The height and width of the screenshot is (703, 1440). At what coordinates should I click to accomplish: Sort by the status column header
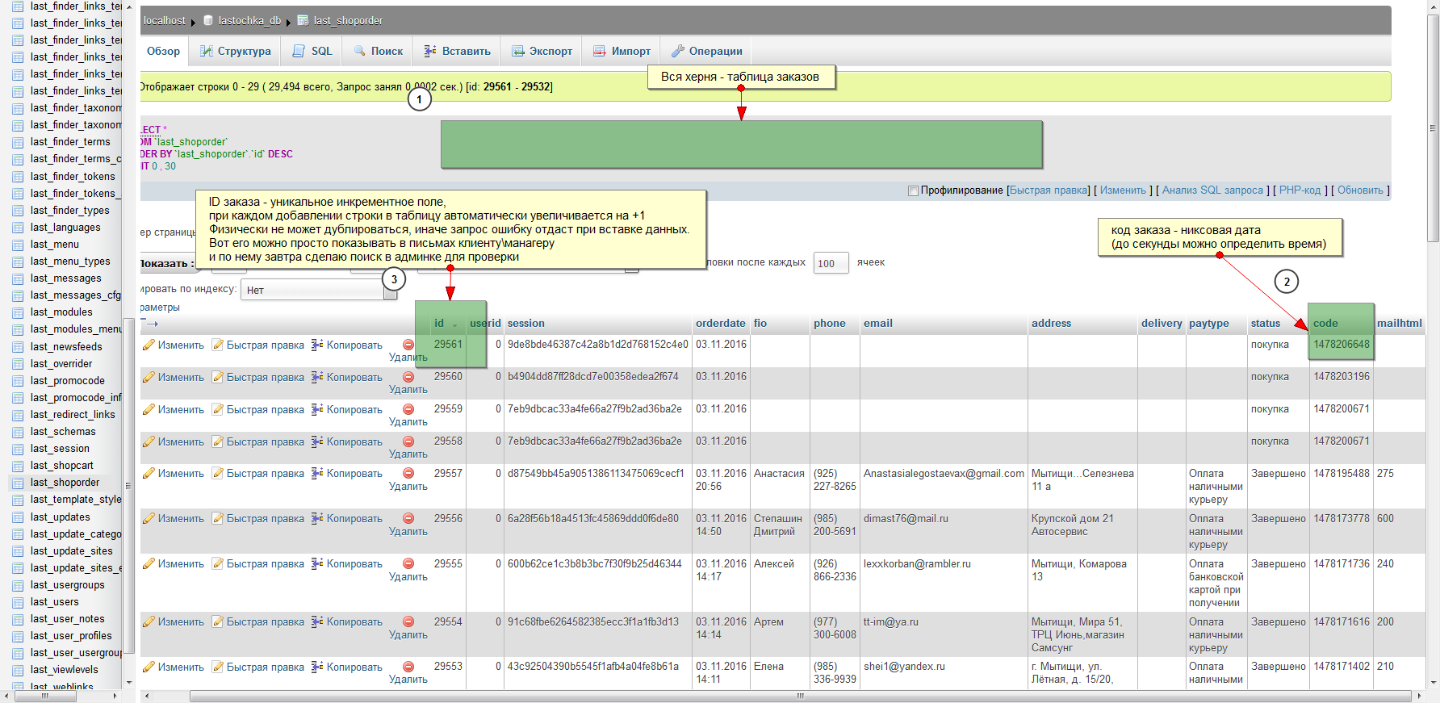1266,323
